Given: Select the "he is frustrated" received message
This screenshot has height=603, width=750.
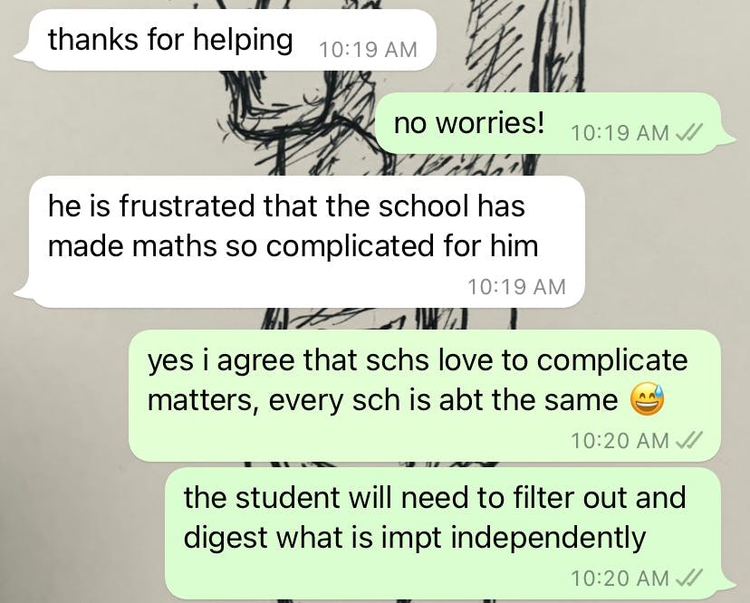Looking at the screenshot, I should pyautogui.click(x=299, y=242).
